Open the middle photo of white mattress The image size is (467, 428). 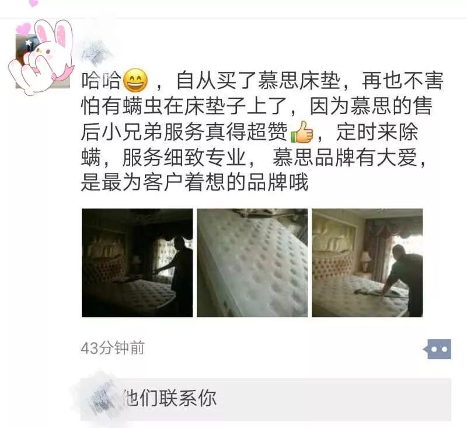click(x=252, y=263)
